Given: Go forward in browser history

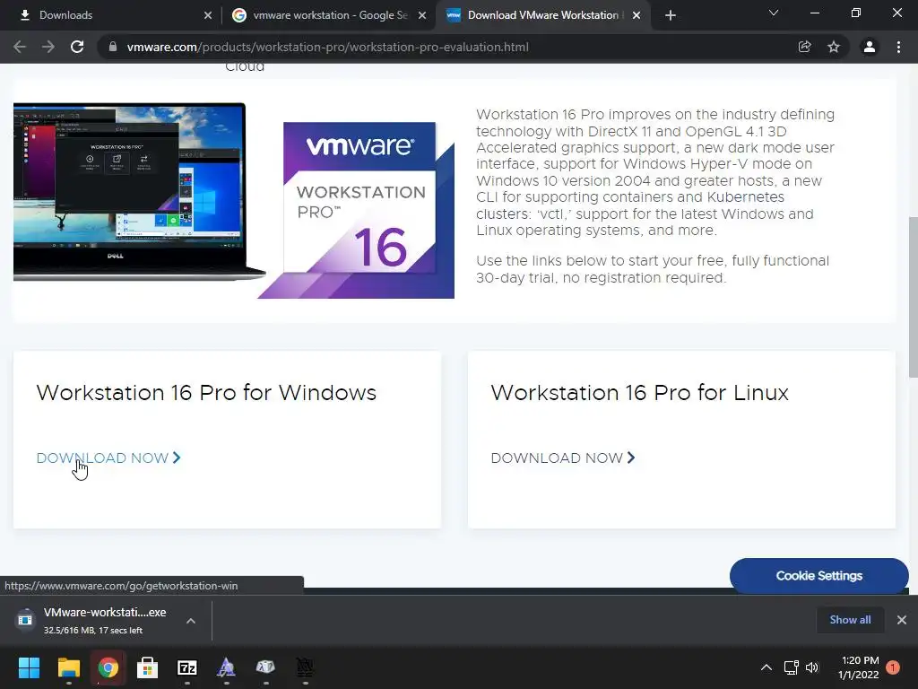Looking at the screenshot, I should [x=48, y=47].
